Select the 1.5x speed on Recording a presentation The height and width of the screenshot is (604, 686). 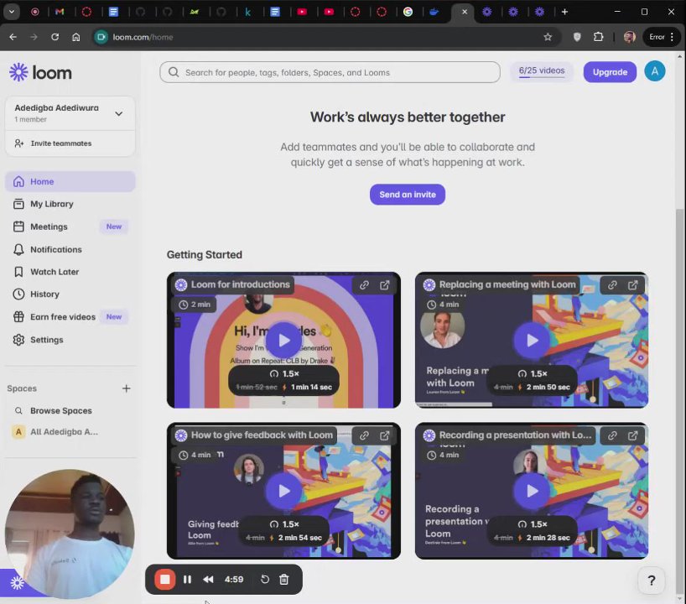(533, 524)
